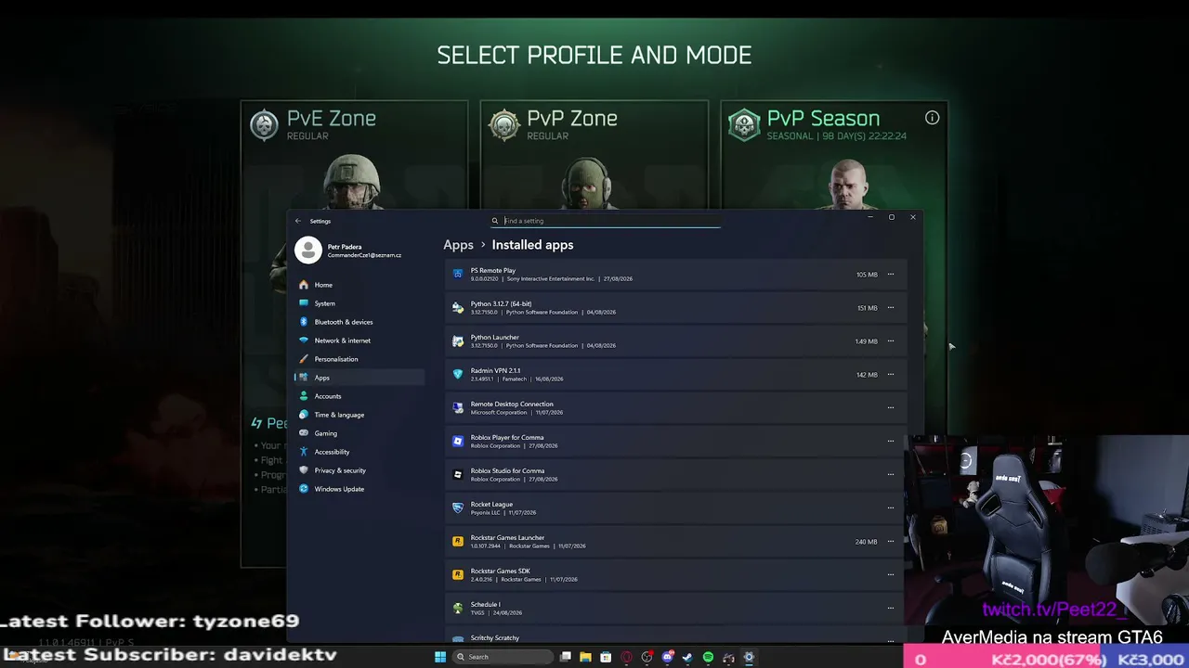1189x668 pixels.
Task: Click the Roblox Studio app icon
Action: pos(457,475)
